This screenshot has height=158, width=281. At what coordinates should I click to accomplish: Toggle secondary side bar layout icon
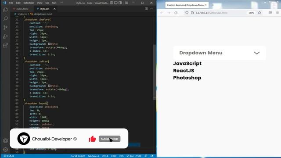point(120,3)
